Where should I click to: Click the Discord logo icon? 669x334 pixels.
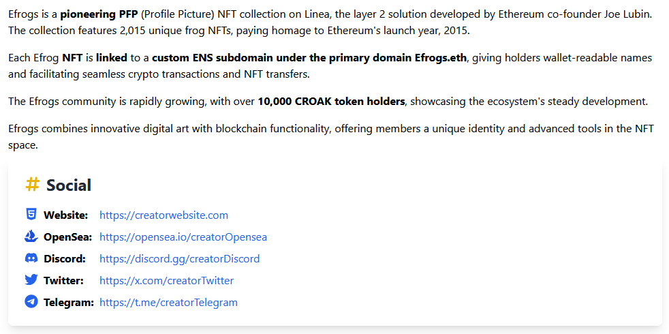point(31,258)
